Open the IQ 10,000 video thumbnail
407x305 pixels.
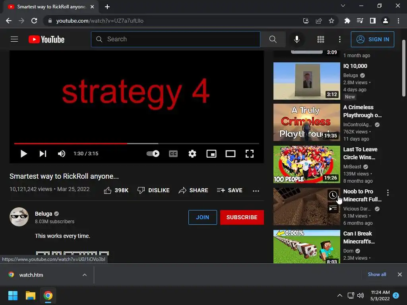pyautogui.click(x=306, y=81)
